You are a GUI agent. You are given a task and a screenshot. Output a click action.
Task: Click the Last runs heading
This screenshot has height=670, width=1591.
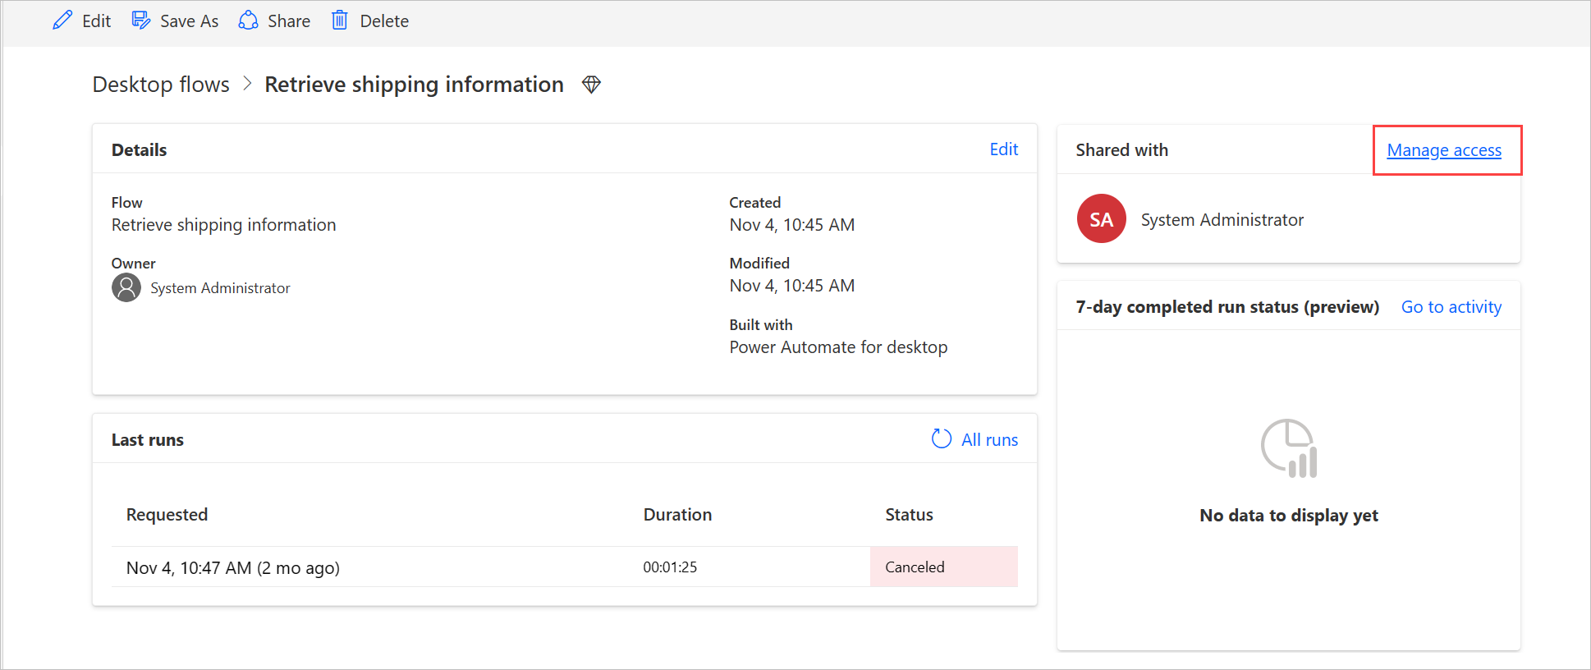click(x=148, y=440)
